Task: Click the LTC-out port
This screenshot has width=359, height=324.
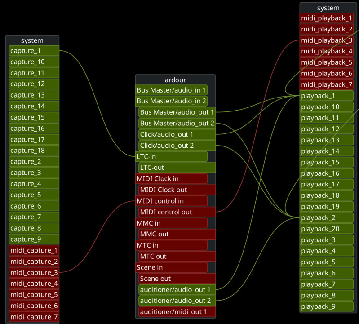Action: (x=177, y=168)
